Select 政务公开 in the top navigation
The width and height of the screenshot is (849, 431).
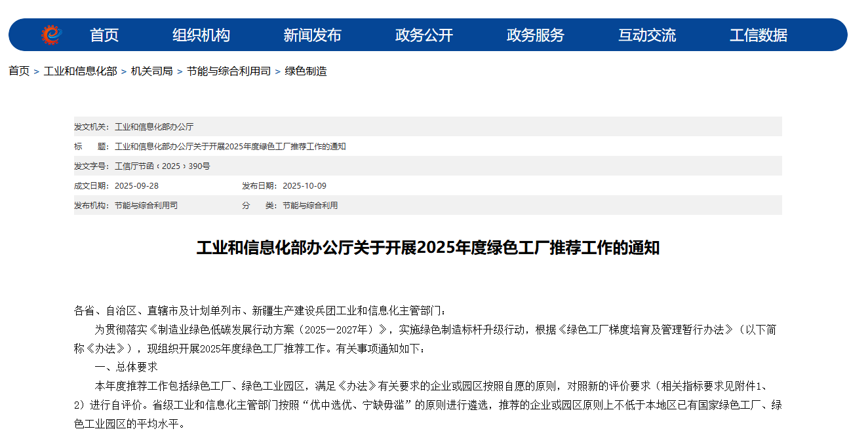(424, 35)
